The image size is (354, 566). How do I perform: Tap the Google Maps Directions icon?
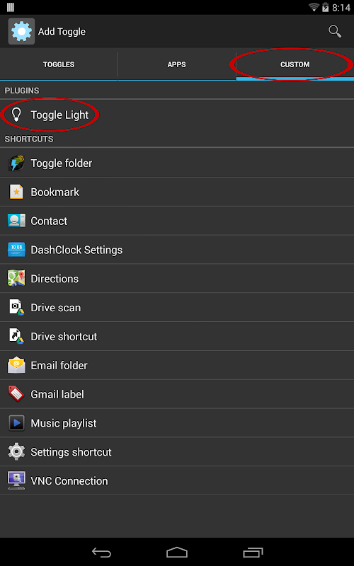16,278
